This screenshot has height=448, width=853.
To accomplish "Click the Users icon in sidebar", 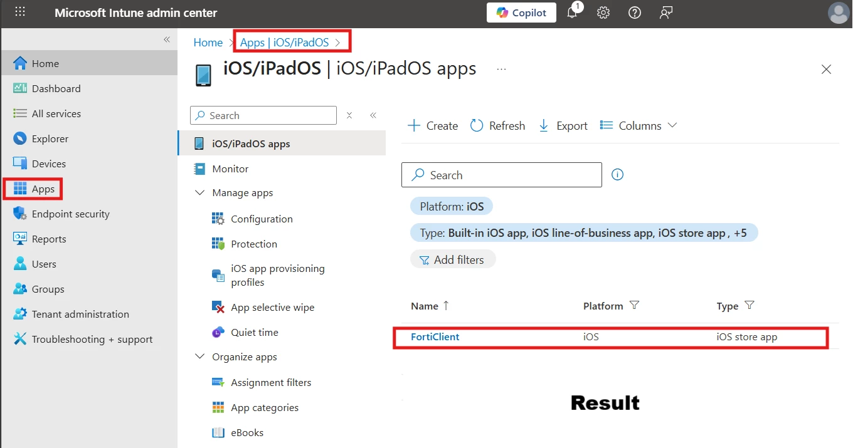I will pos(20,264).
